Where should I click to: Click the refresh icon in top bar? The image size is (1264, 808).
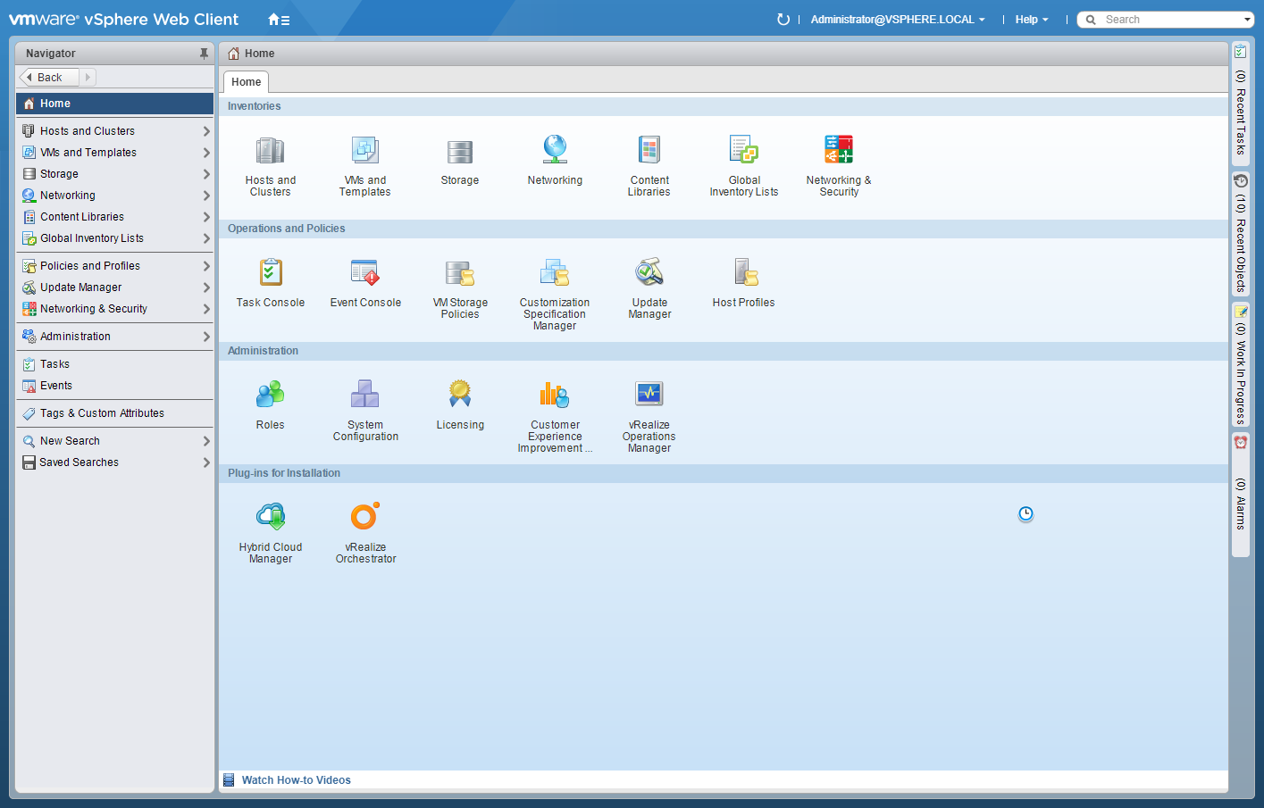(783, 20)
